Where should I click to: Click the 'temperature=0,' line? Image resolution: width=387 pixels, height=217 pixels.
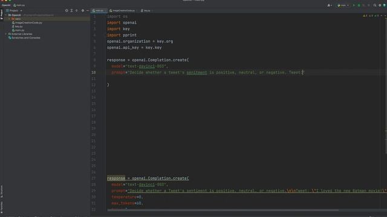[127, 197]
